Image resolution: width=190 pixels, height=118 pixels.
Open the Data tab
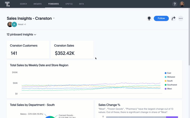(x=82, y=4)
